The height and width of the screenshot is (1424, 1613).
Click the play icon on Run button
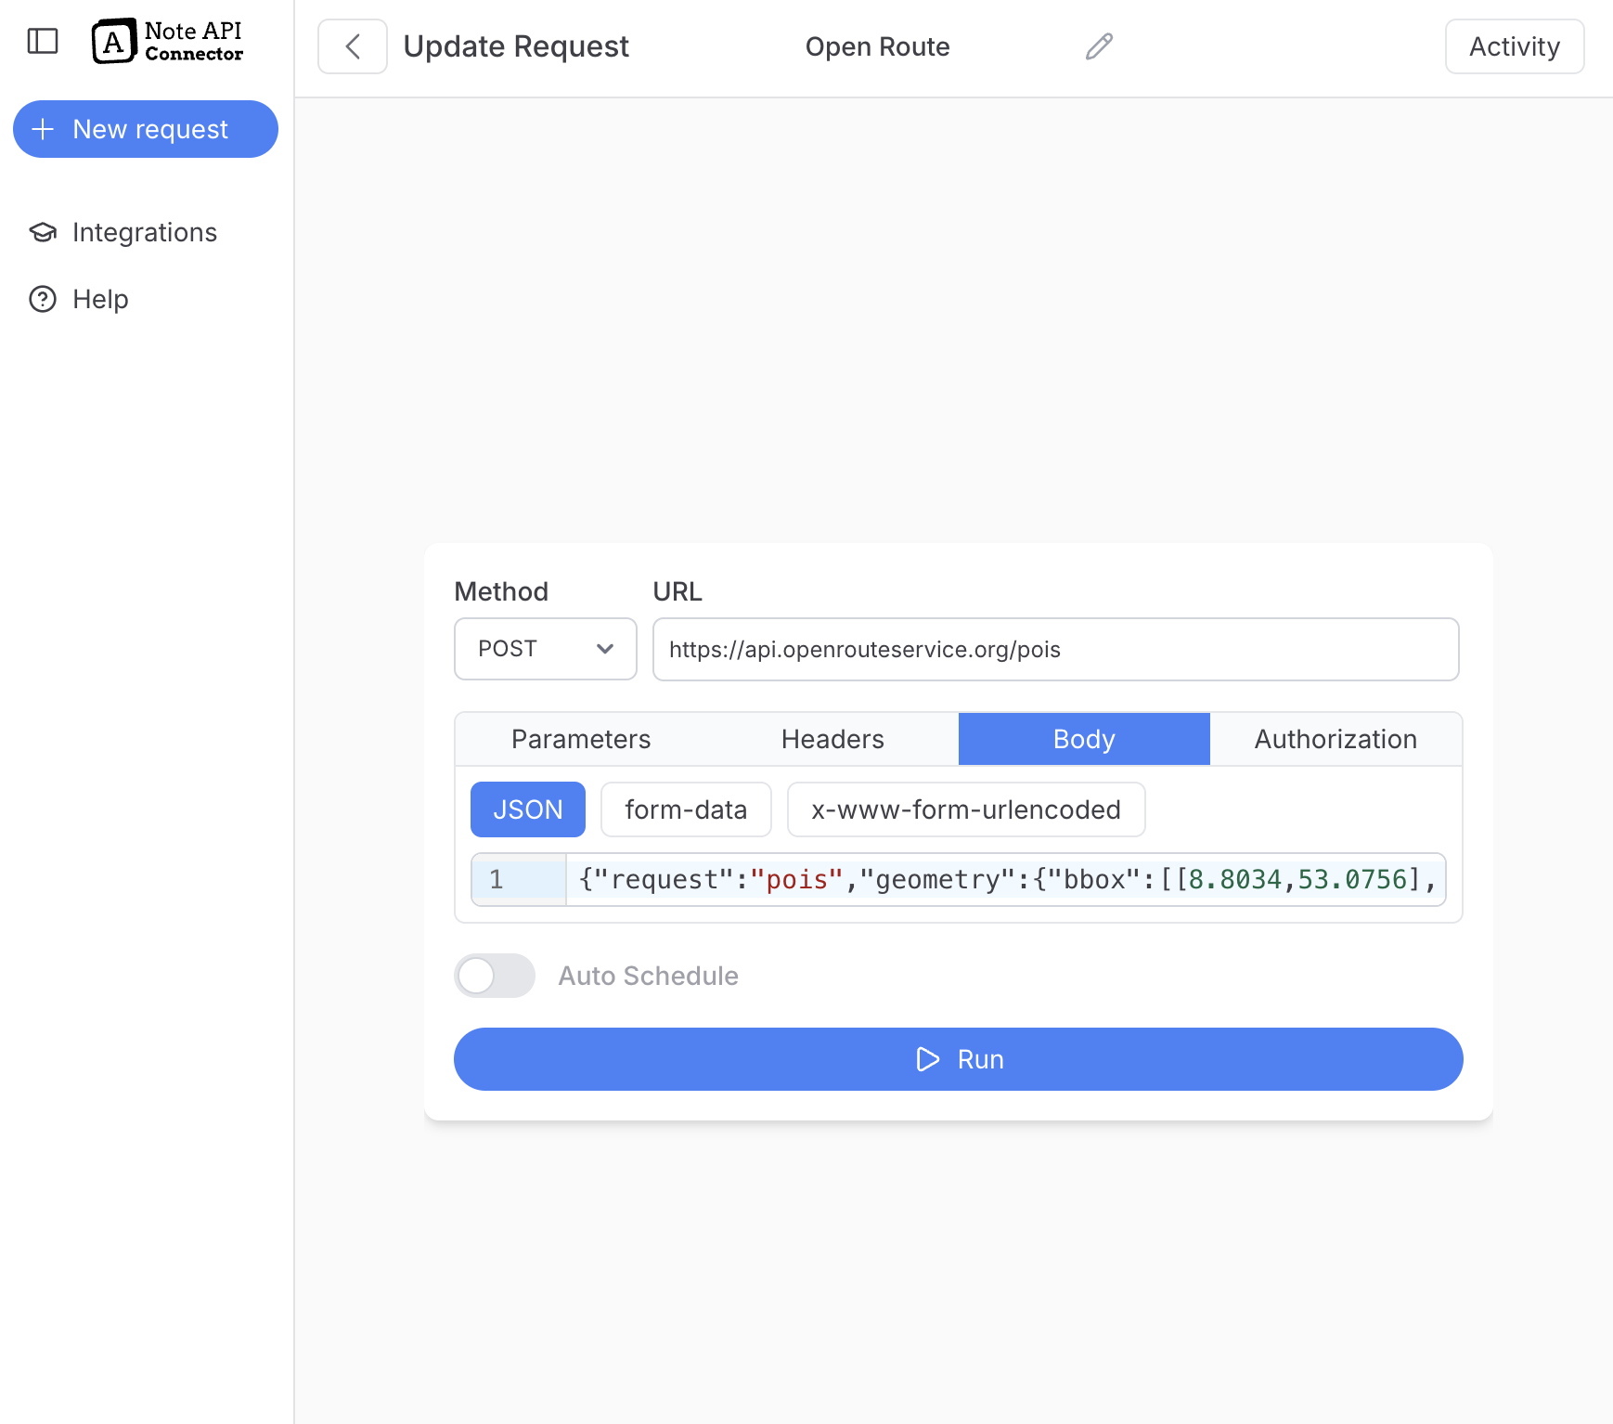click(927, 1059)
